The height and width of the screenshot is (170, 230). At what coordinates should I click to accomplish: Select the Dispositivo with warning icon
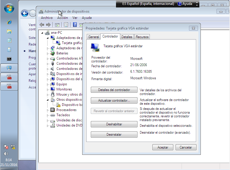[x=72, y=105]
